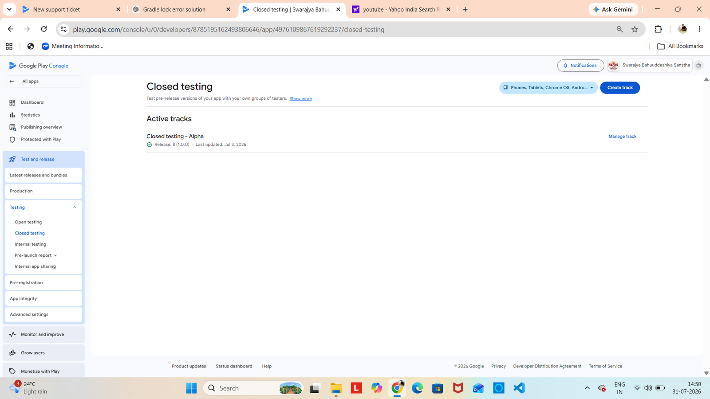Click the Grow users icon
This screenshot has width=710, height=399.
tap(12, 353)
